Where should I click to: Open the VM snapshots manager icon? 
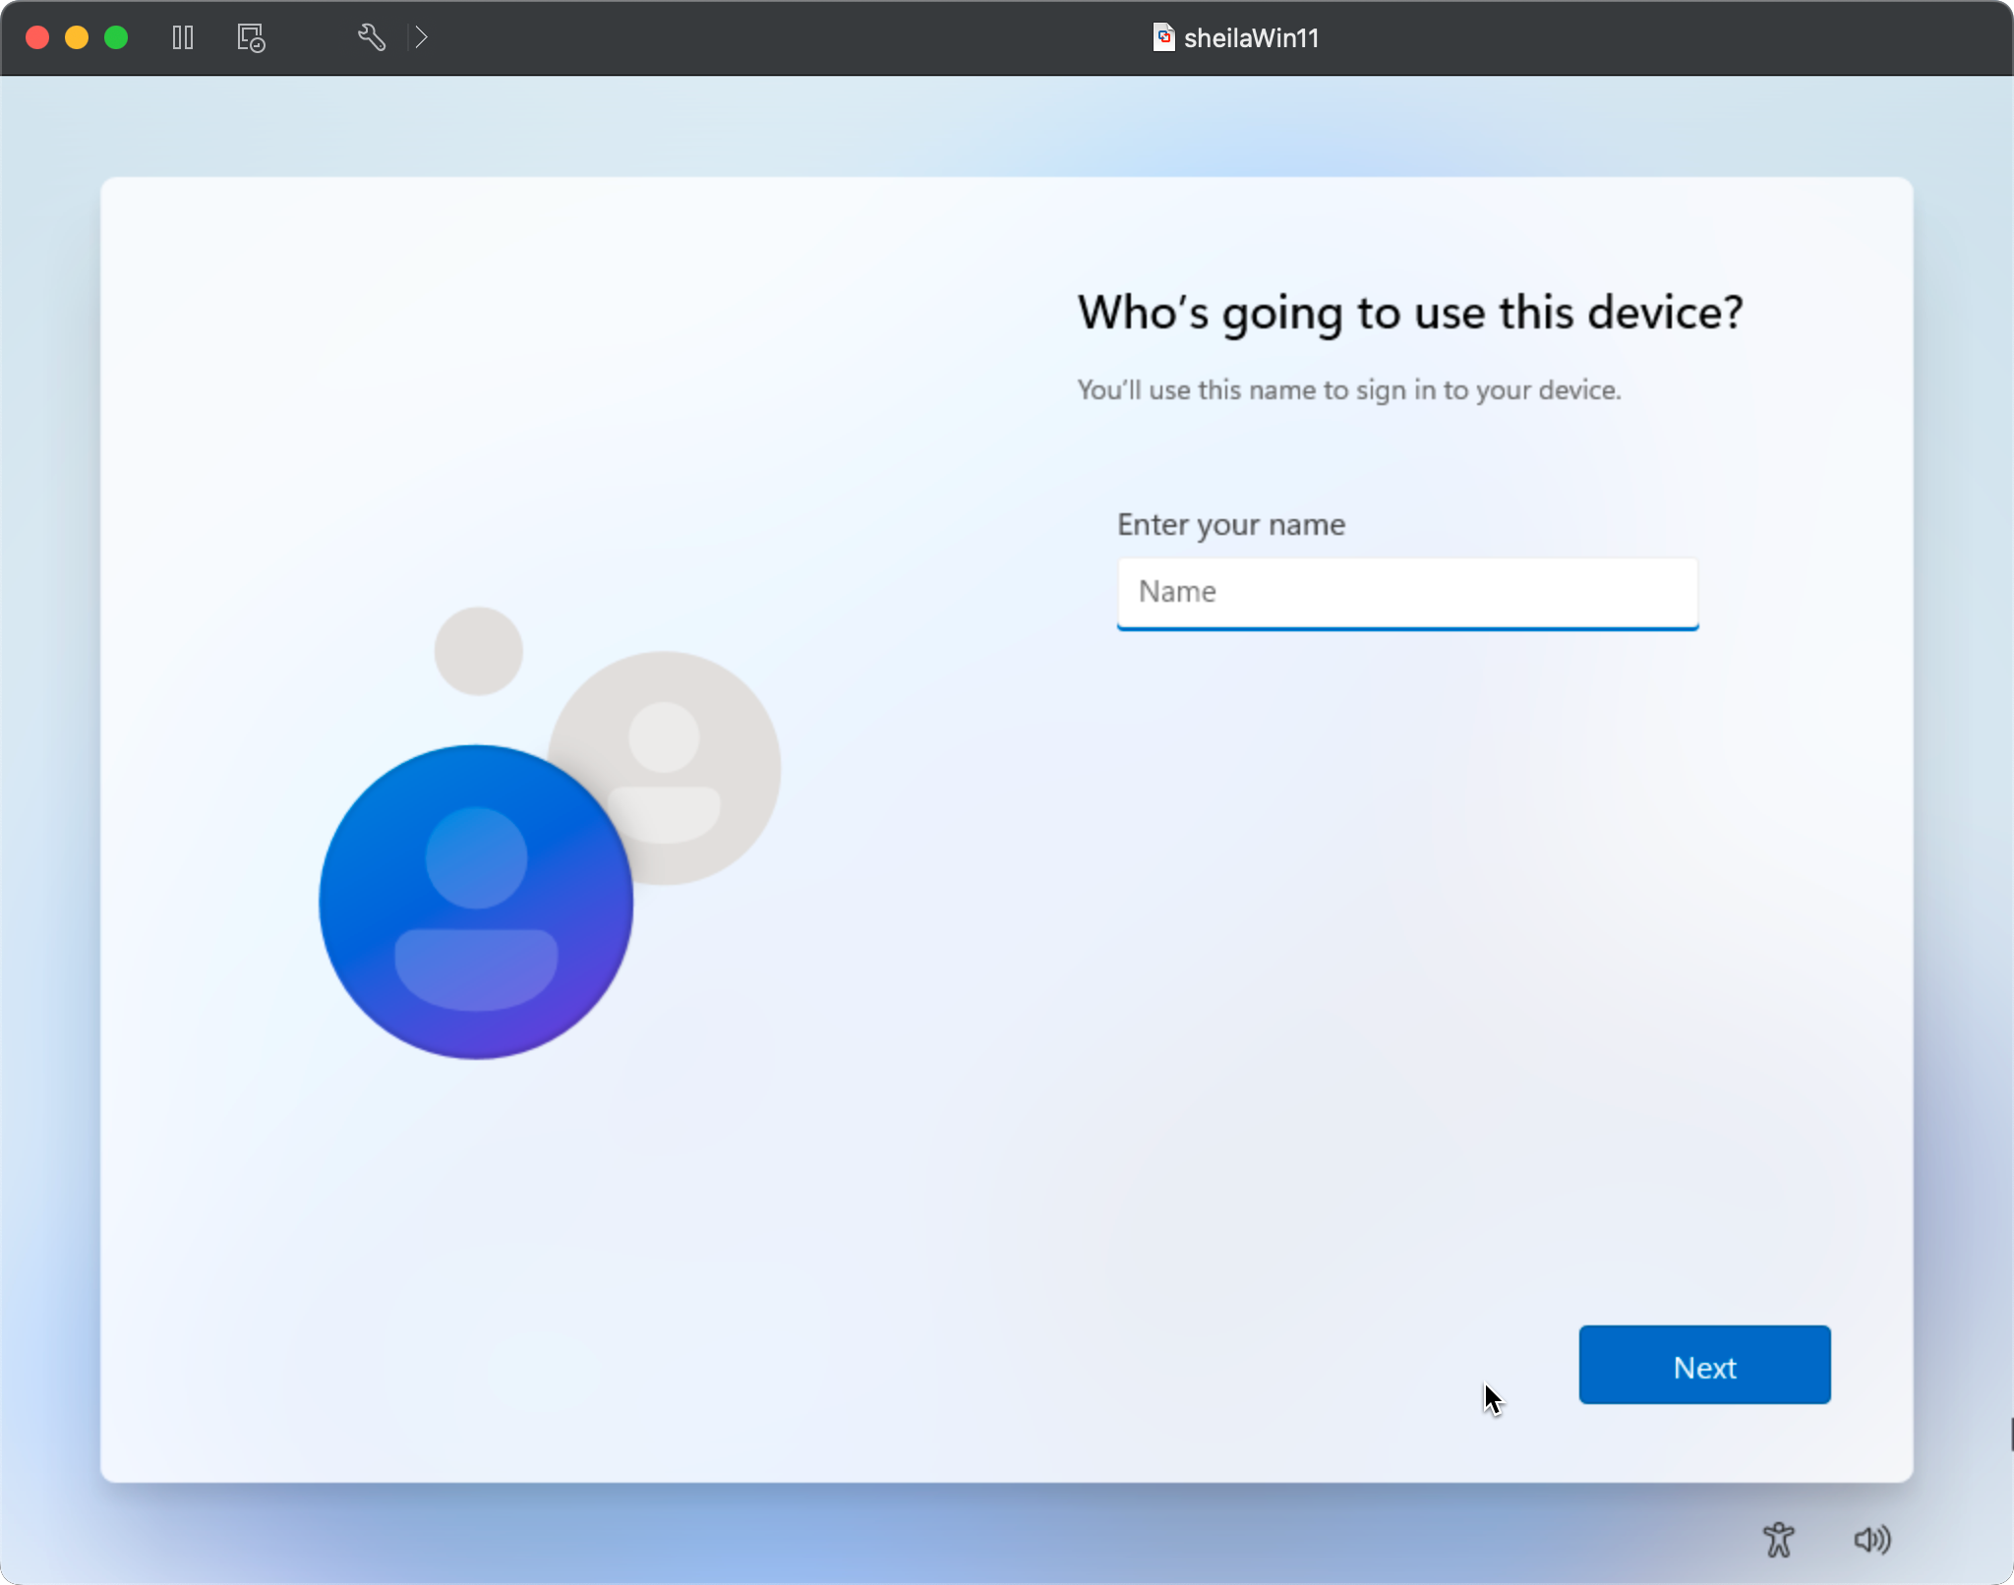[251, 37]
